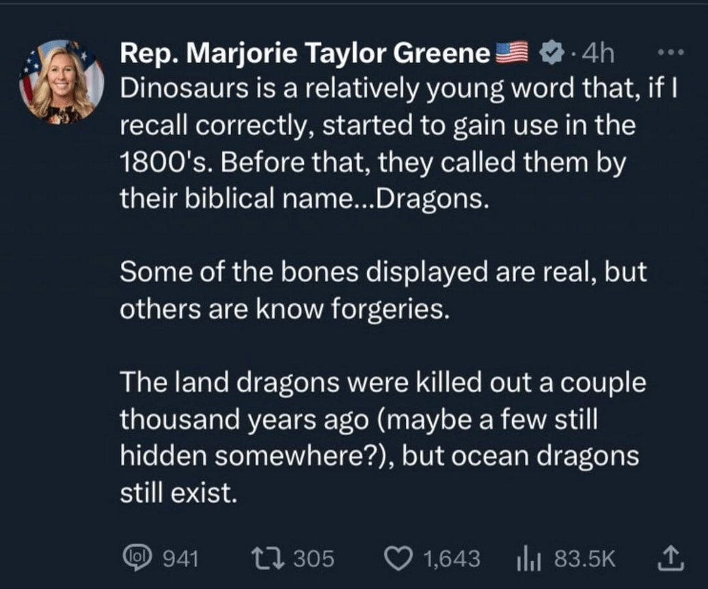Like the tweet with the heart icon

pyautogui.click(x=396, y=559)
